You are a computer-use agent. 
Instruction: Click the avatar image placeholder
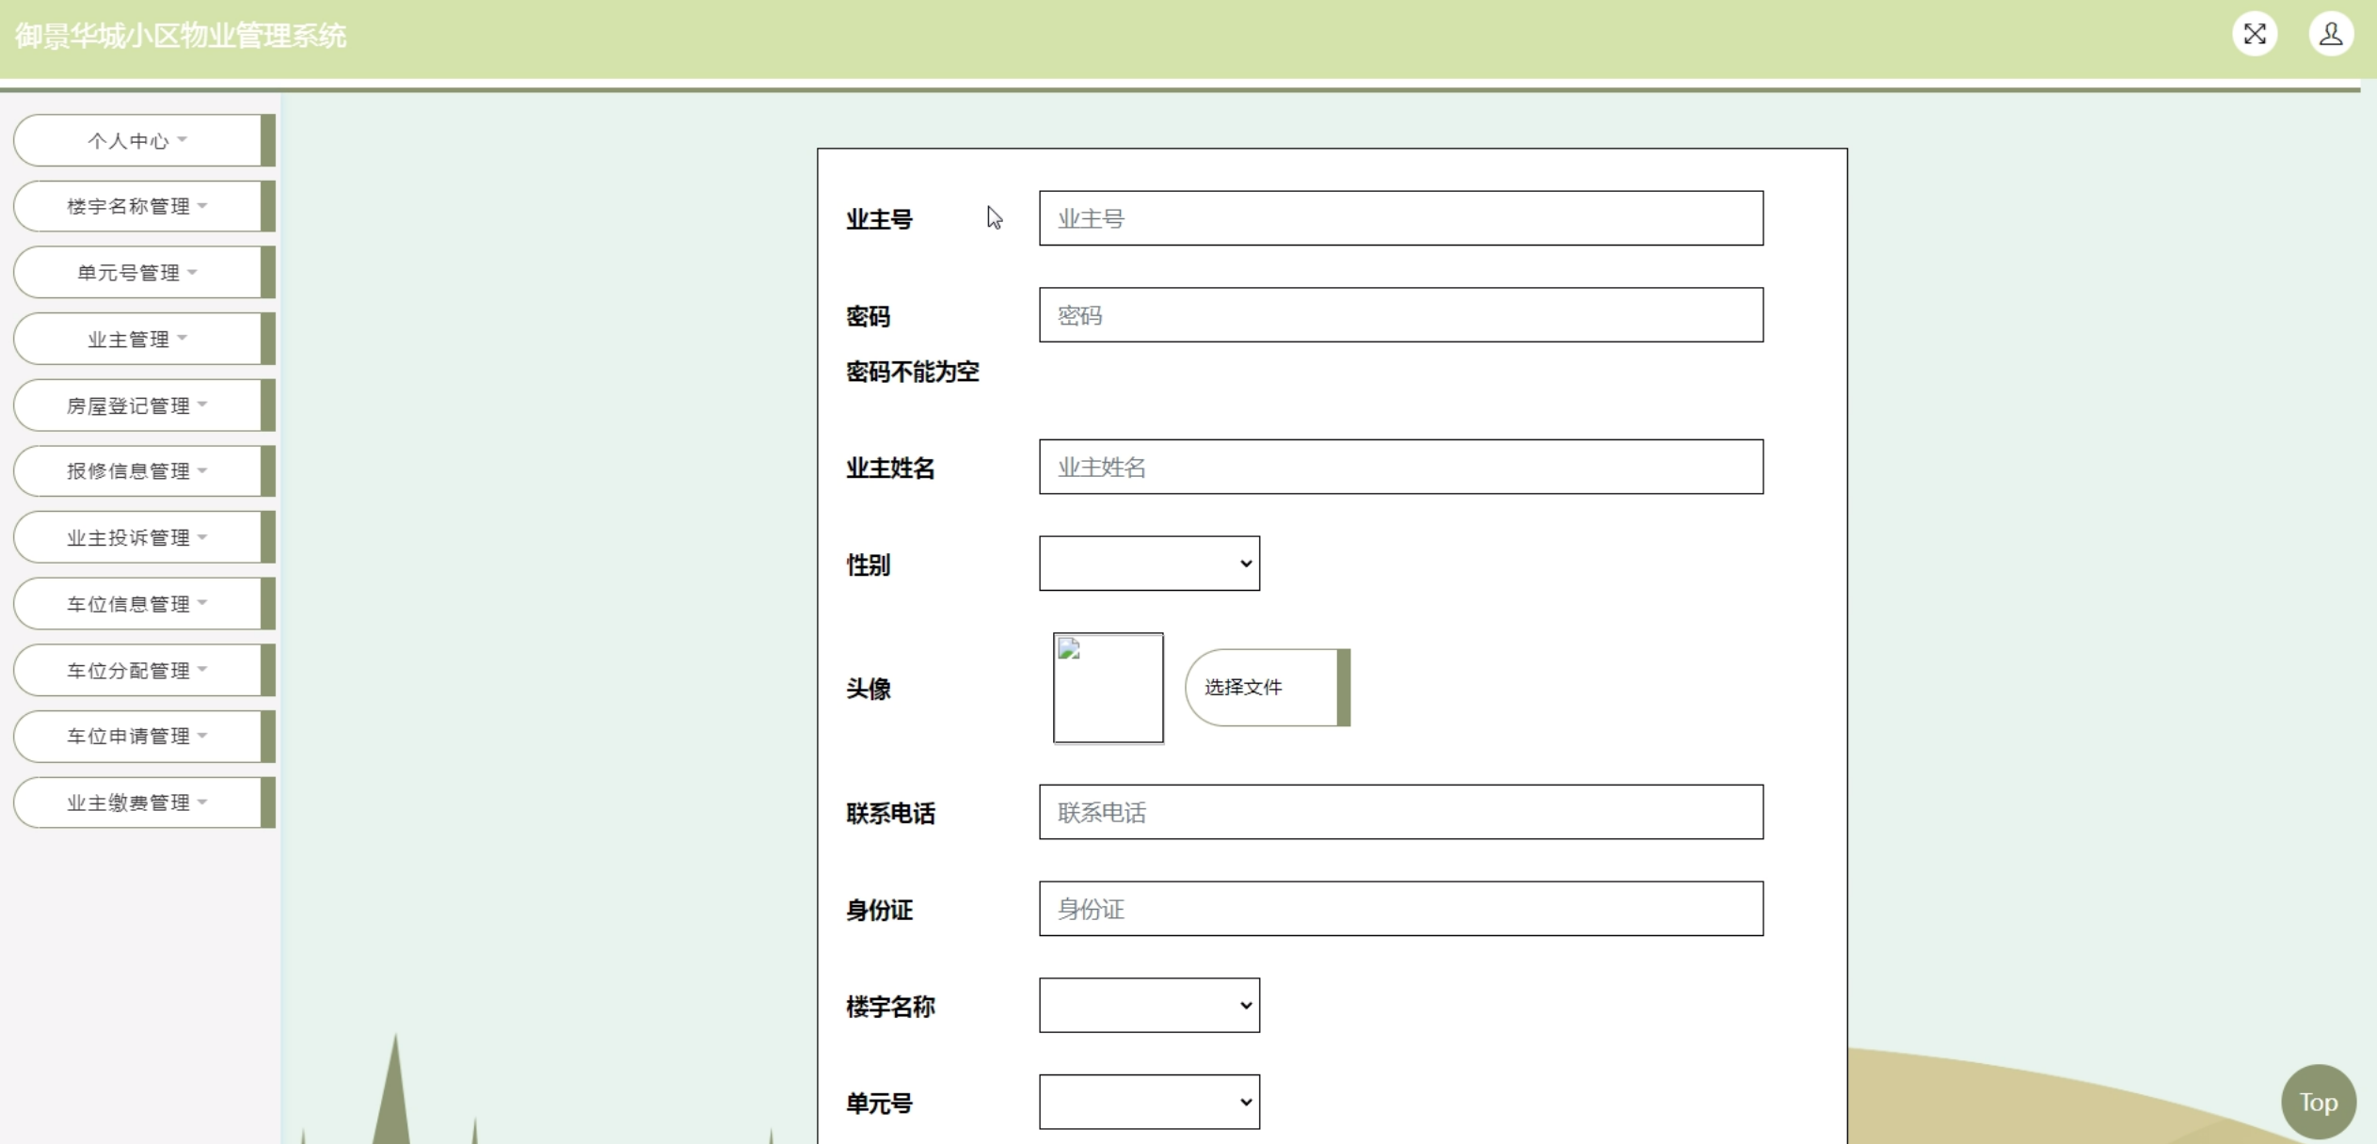point(1108,688)
